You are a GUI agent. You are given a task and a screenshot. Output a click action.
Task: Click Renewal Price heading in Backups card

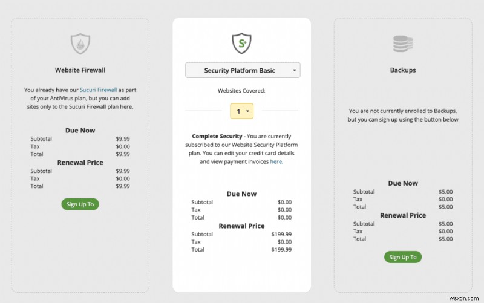point(402,215)
